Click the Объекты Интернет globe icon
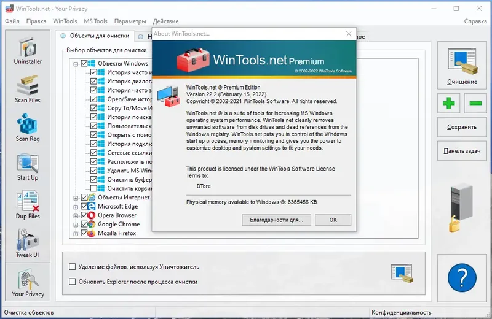 91,198
